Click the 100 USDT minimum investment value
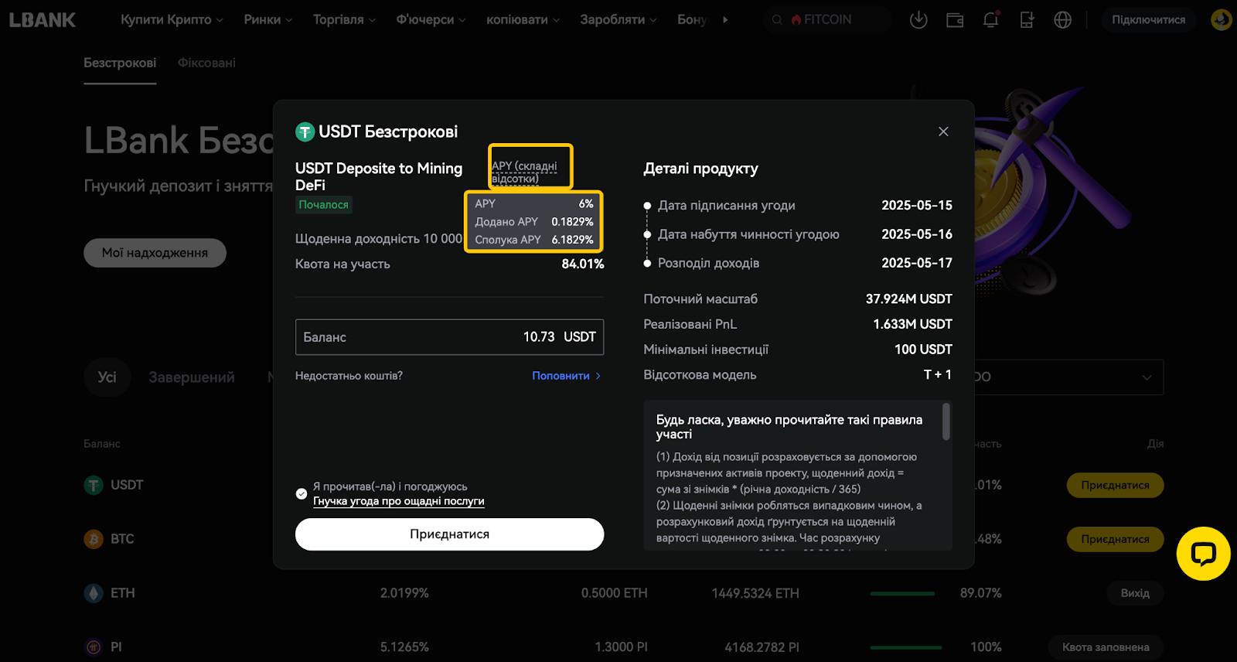Screen dimensions: 1237x662 click(x=923, y=350)
